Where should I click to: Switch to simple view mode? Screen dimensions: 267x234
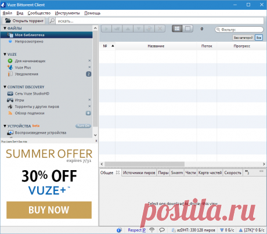click(187, 29)
